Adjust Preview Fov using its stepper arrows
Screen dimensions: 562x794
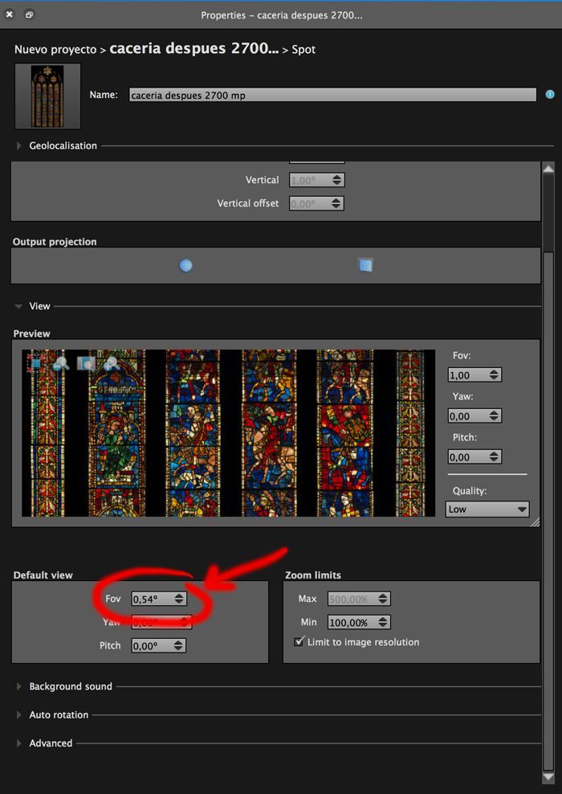(x=495, y=374)
